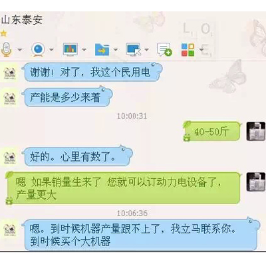Expand dropdown arrow beside file transfer icon

[x=116, y=49]
